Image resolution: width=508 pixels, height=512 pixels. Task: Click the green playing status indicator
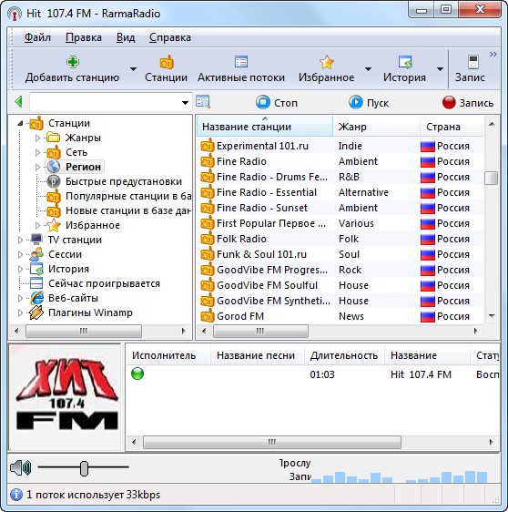137,374
